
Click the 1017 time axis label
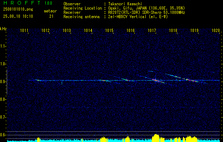(x=152, y=30)
